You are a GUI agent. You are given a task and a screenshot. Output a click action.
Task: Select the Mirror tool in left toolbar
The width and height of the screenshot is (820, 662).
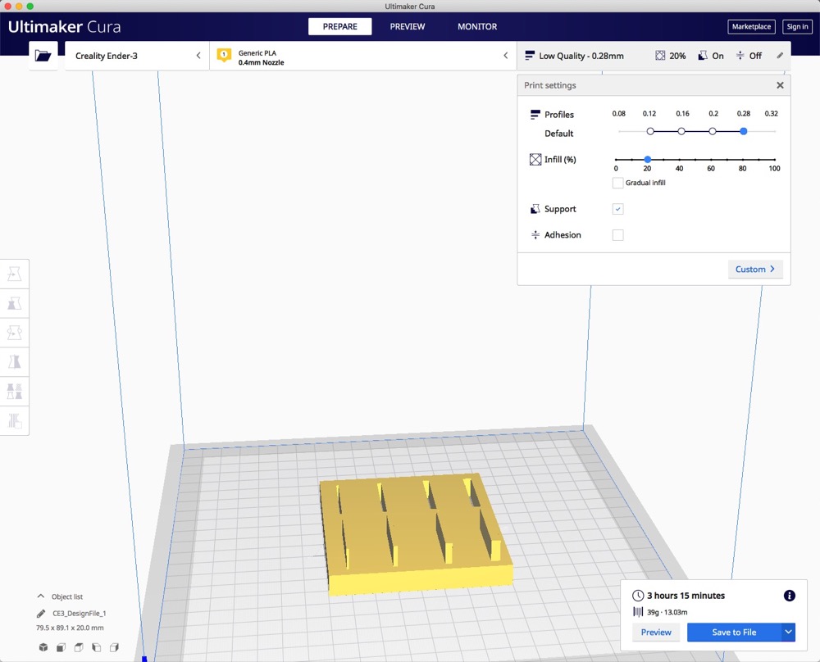click(x=15, y=361)
